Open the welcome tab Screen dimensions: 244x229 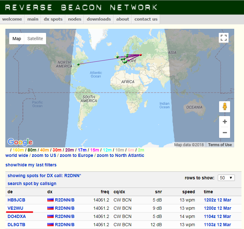pos(12,19)
